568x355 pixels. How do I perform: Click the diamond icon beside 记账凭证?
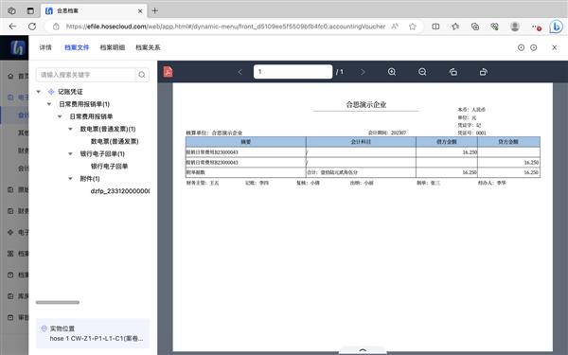51,92
